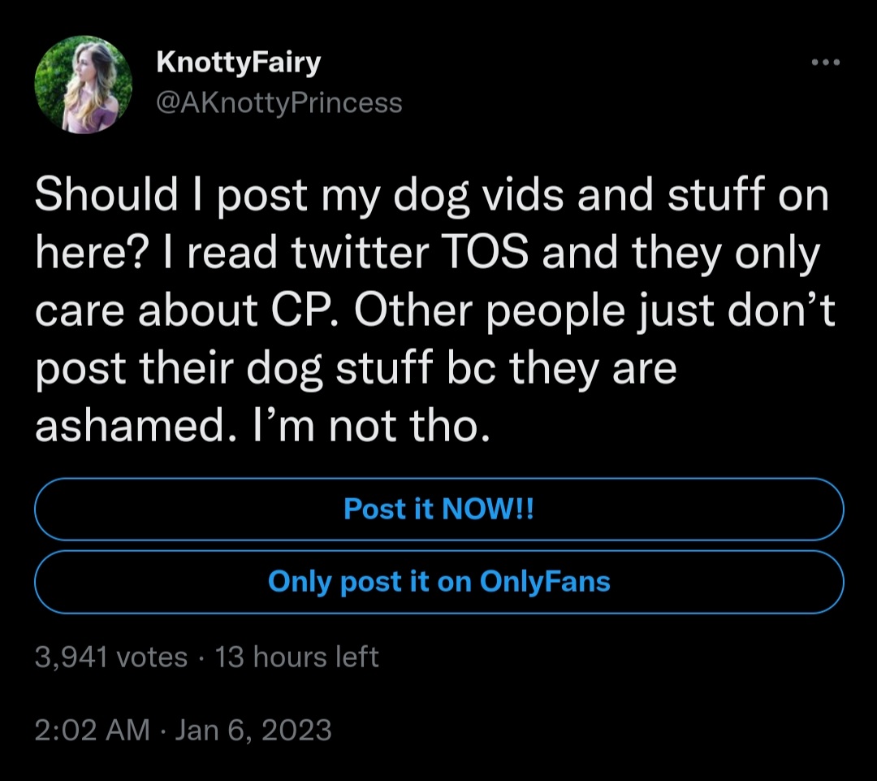Click the word "votes" below the poll
Screen dimensions: 877x781
[x=152, y=657]
